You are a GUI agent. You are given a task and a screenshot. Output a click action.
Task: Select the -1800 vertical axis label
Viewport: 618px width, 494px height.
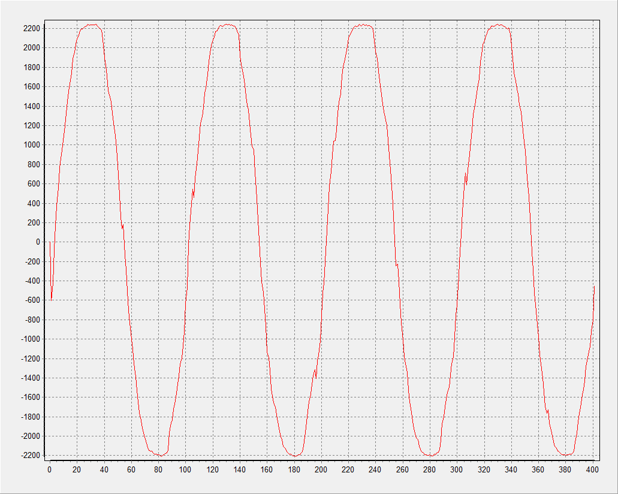click(x=31, y=417)
